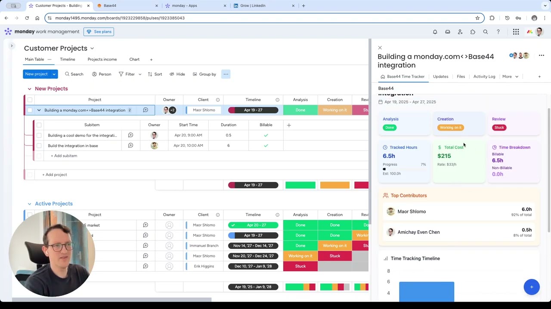Open the help question mark icon
Viewport: 551px width, 309px height.
498,32
